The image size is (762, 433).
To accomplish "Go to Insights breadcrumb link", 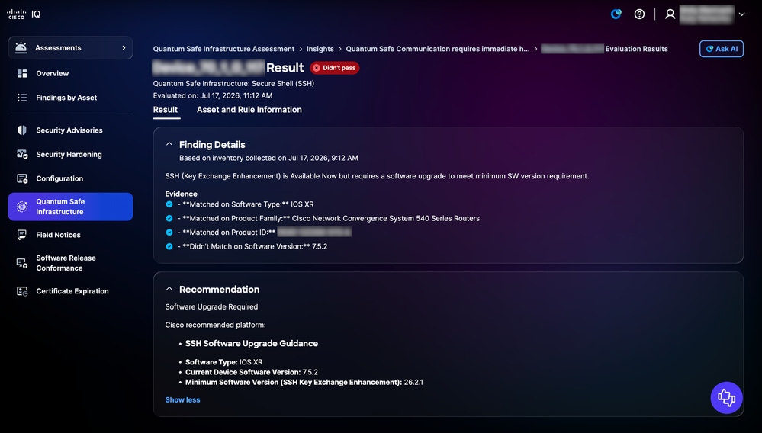I will click(320, 49).
